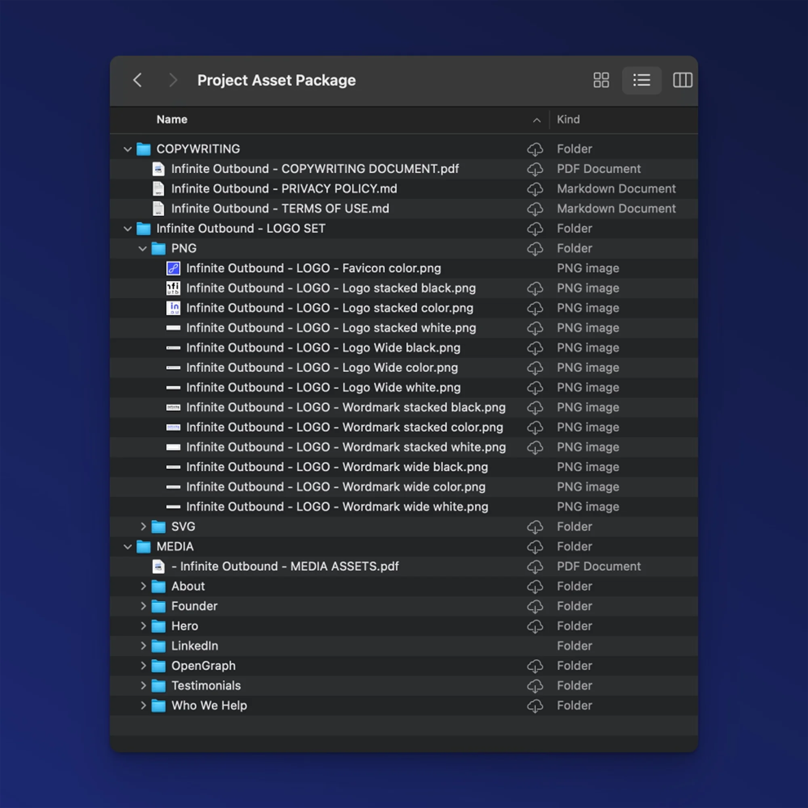This screenshot has height=808, width=808.
Task: Click the Favicon color.png thumbnail icon
Action: click(173, 268)
